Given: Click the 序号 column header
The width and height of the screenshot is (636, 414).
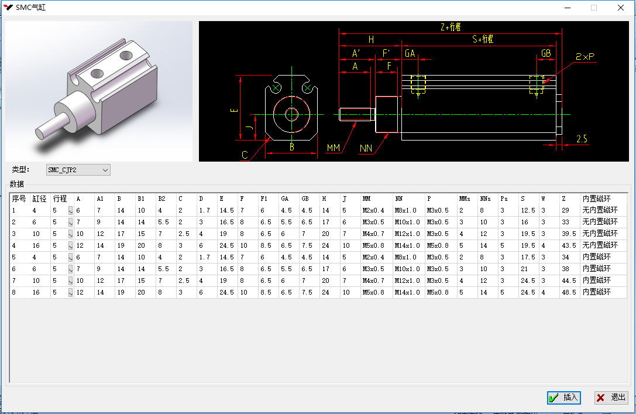Looking at the screenshot, I should point(19,199).
